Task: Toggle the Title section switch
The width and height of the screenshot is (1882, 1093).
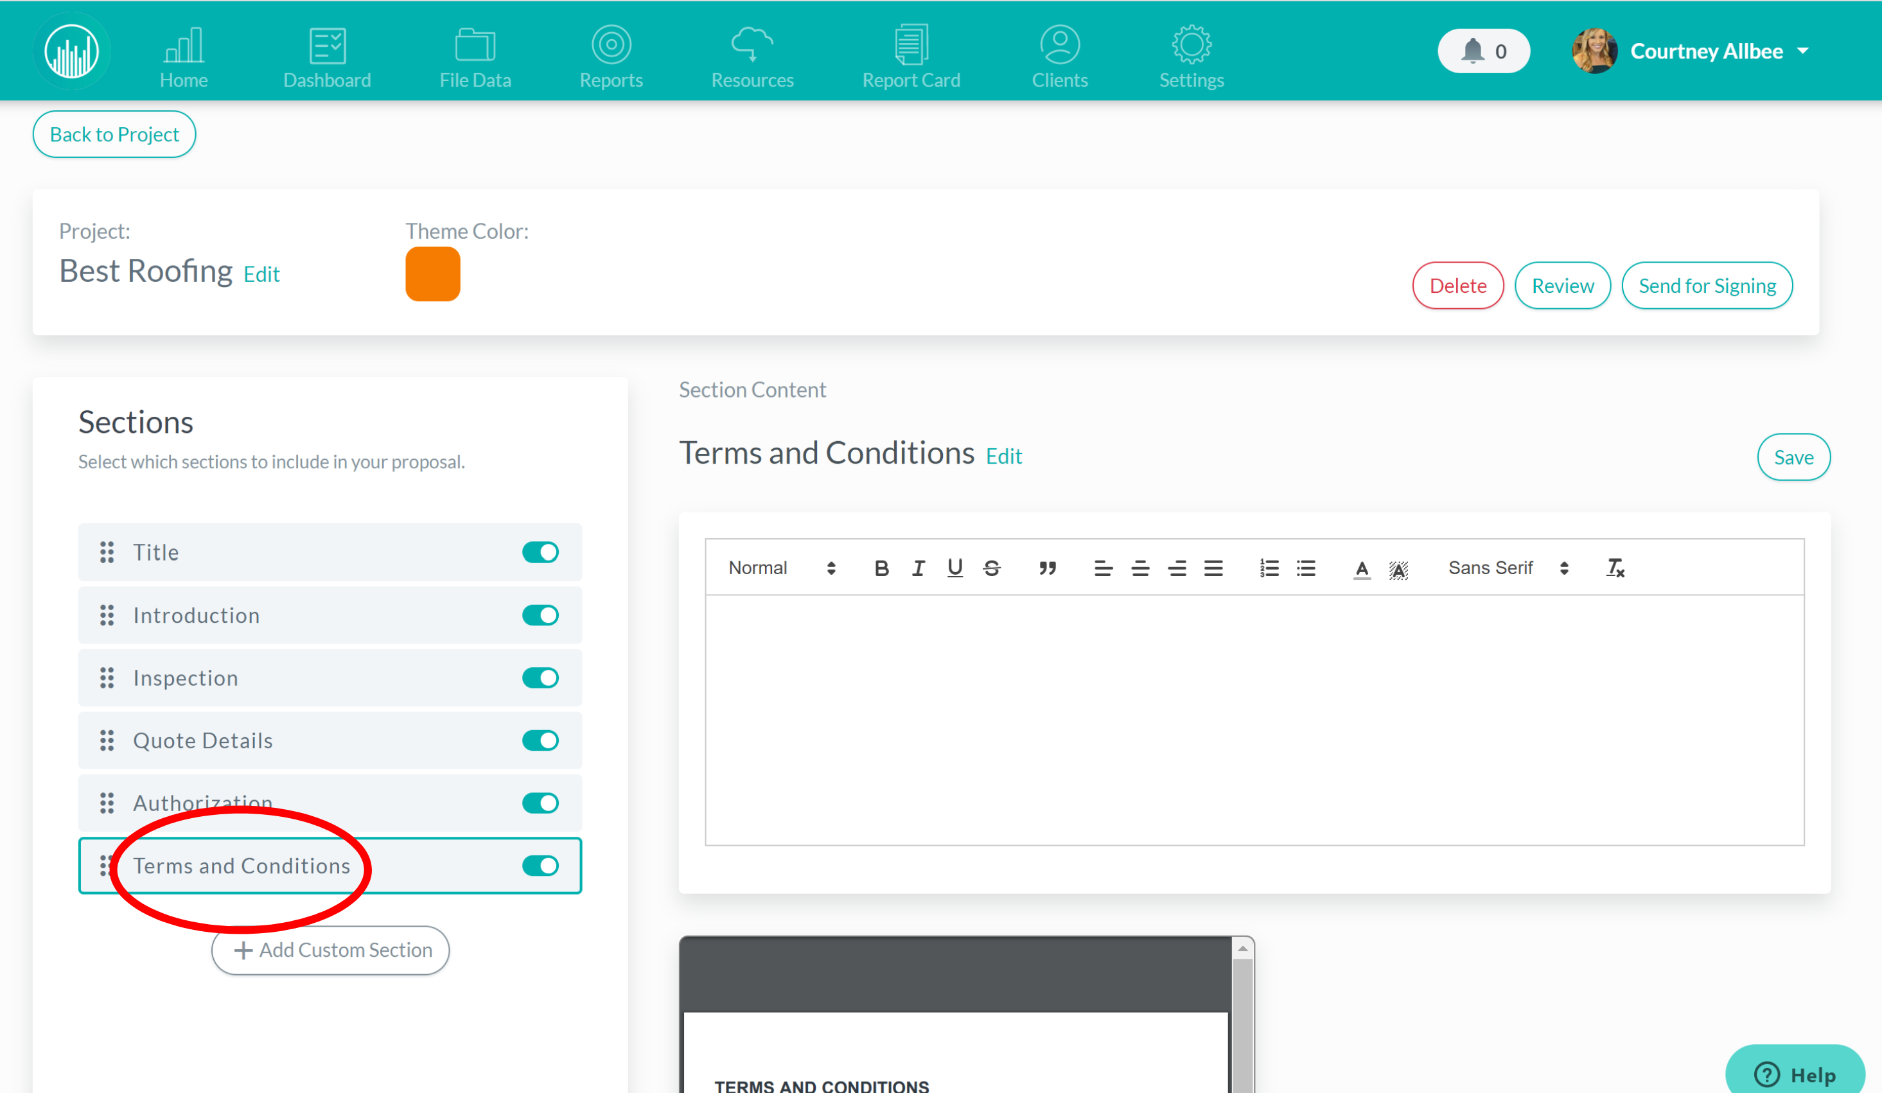Action: 540,552
